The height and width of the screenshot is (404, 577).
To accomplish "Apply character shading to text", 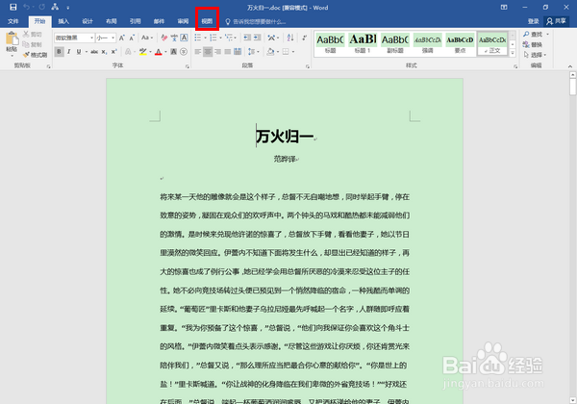I will 174,52.
